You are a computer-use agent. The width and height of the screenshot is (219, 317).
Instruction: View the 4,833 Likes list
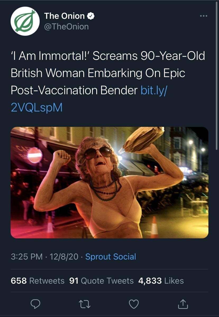161,281
